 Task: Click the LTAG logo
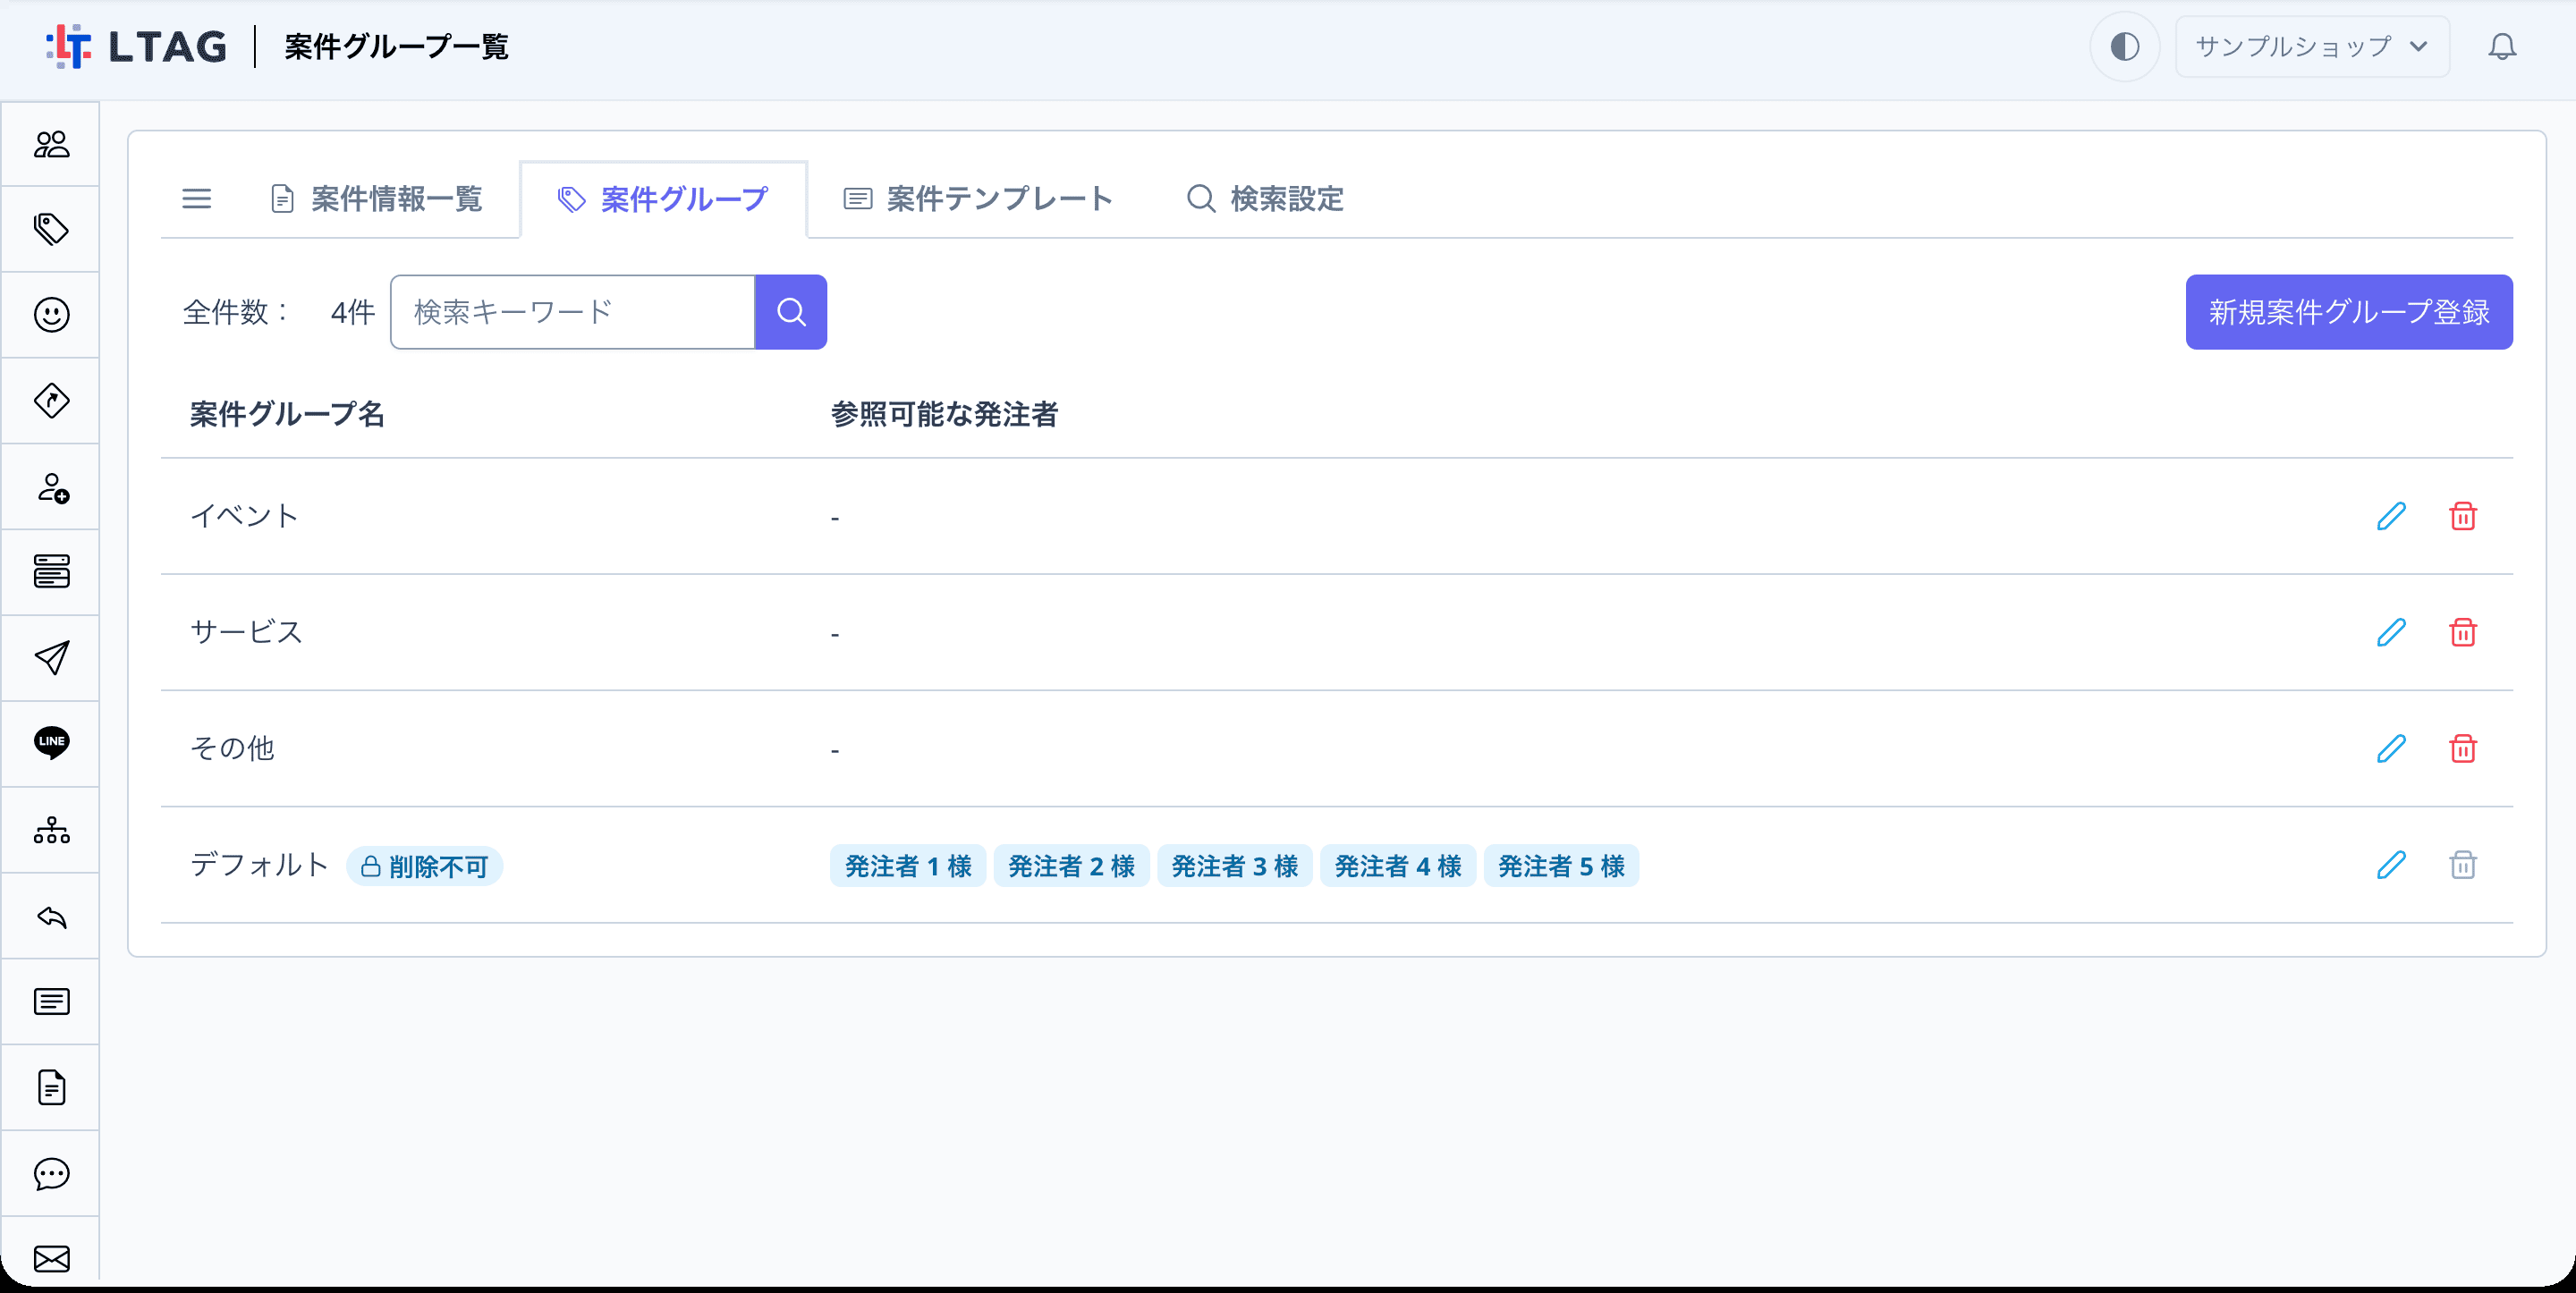tap(137, 47)
